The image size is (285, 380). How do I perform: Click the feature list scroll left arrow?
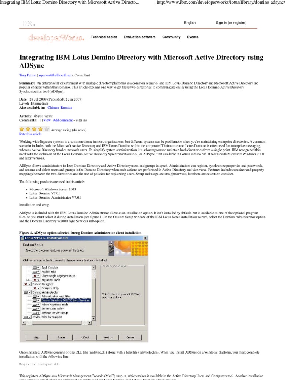click(x=24, y=323)
